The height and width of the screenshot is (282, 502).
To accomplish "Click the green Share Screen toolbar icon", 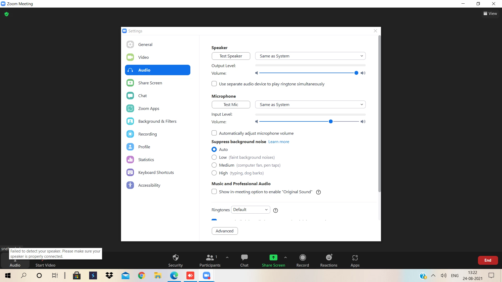I will pyautogui.click(x=273, y=258).
